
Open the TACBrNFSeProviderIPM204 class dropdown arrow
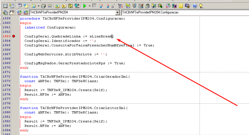tap(117, 13)
